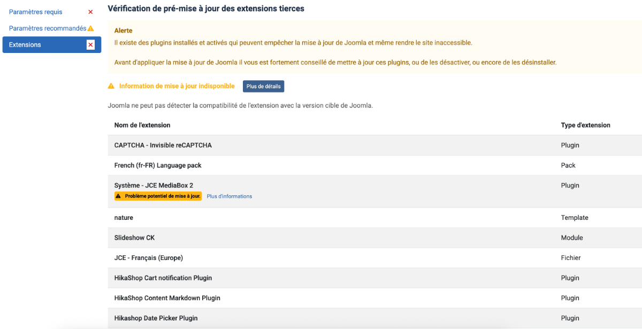Select the nature template row
642x329 pixels.
tap(124, 218)
